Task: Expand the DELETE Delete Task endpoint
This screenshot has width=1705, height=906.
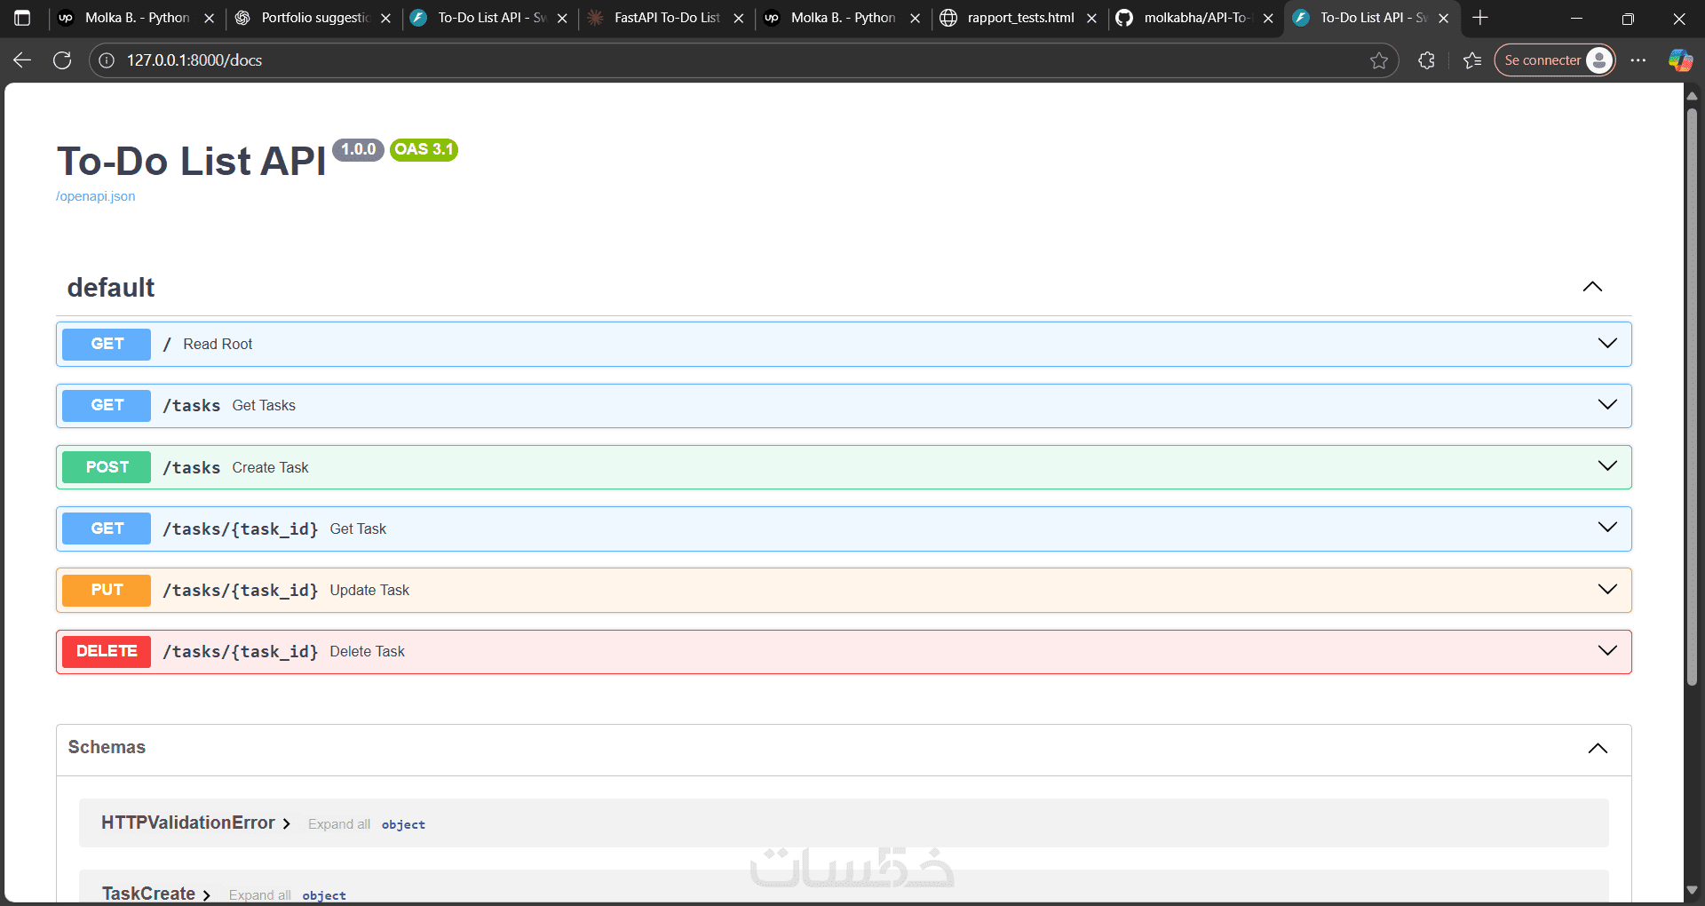Action: pyautogui.click(x=1607, y=651)
